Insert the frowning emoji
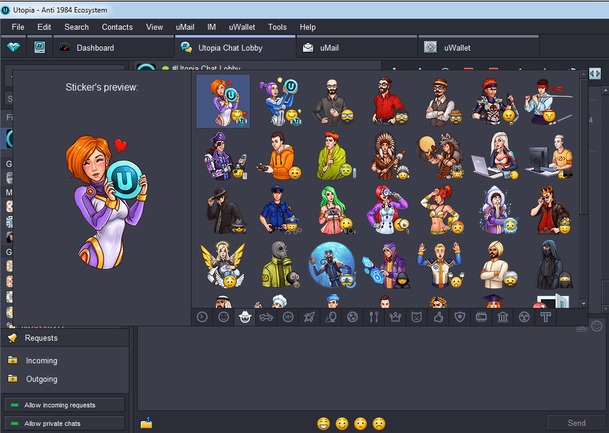609x433 pixels. point(379,423)
